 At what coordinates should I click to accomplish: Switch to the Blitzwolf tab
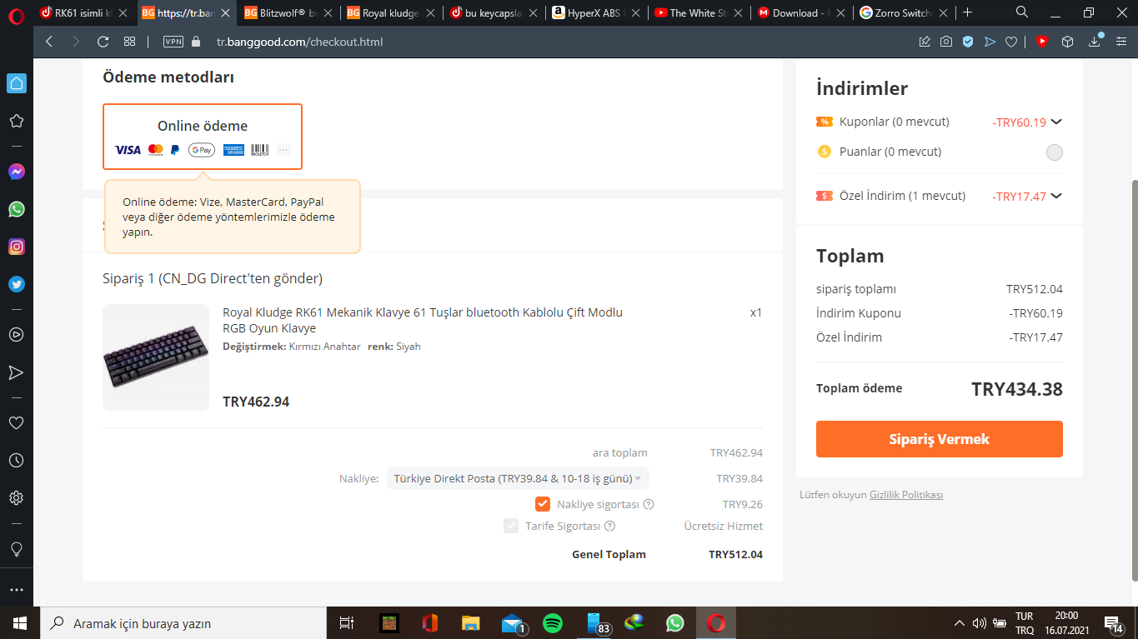click(288, 13)
